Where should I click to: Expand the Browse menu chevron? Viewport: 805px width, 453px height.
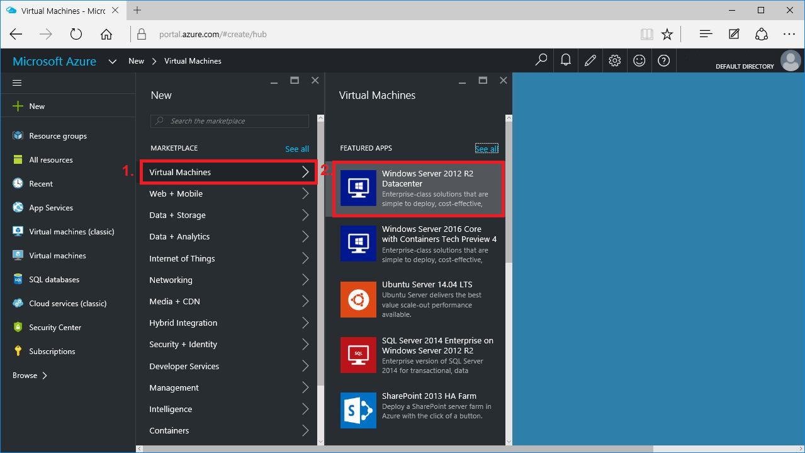click(x=44, y=376)
